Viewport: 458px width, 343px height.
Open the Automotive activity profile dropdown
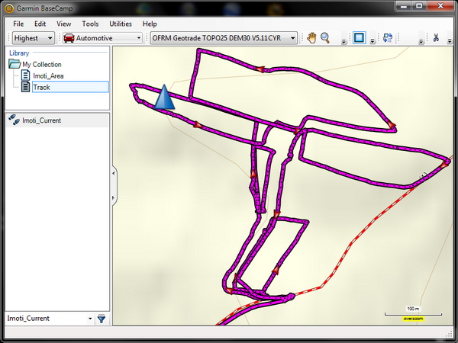click(102, 38)
